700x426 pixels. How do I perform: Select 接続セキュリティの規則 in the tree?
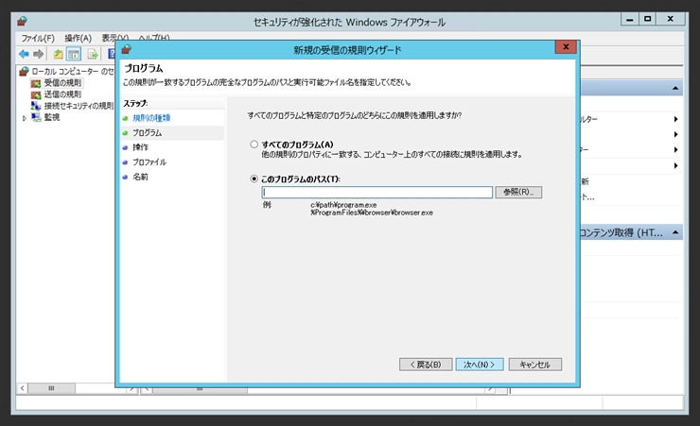point(79,106)
